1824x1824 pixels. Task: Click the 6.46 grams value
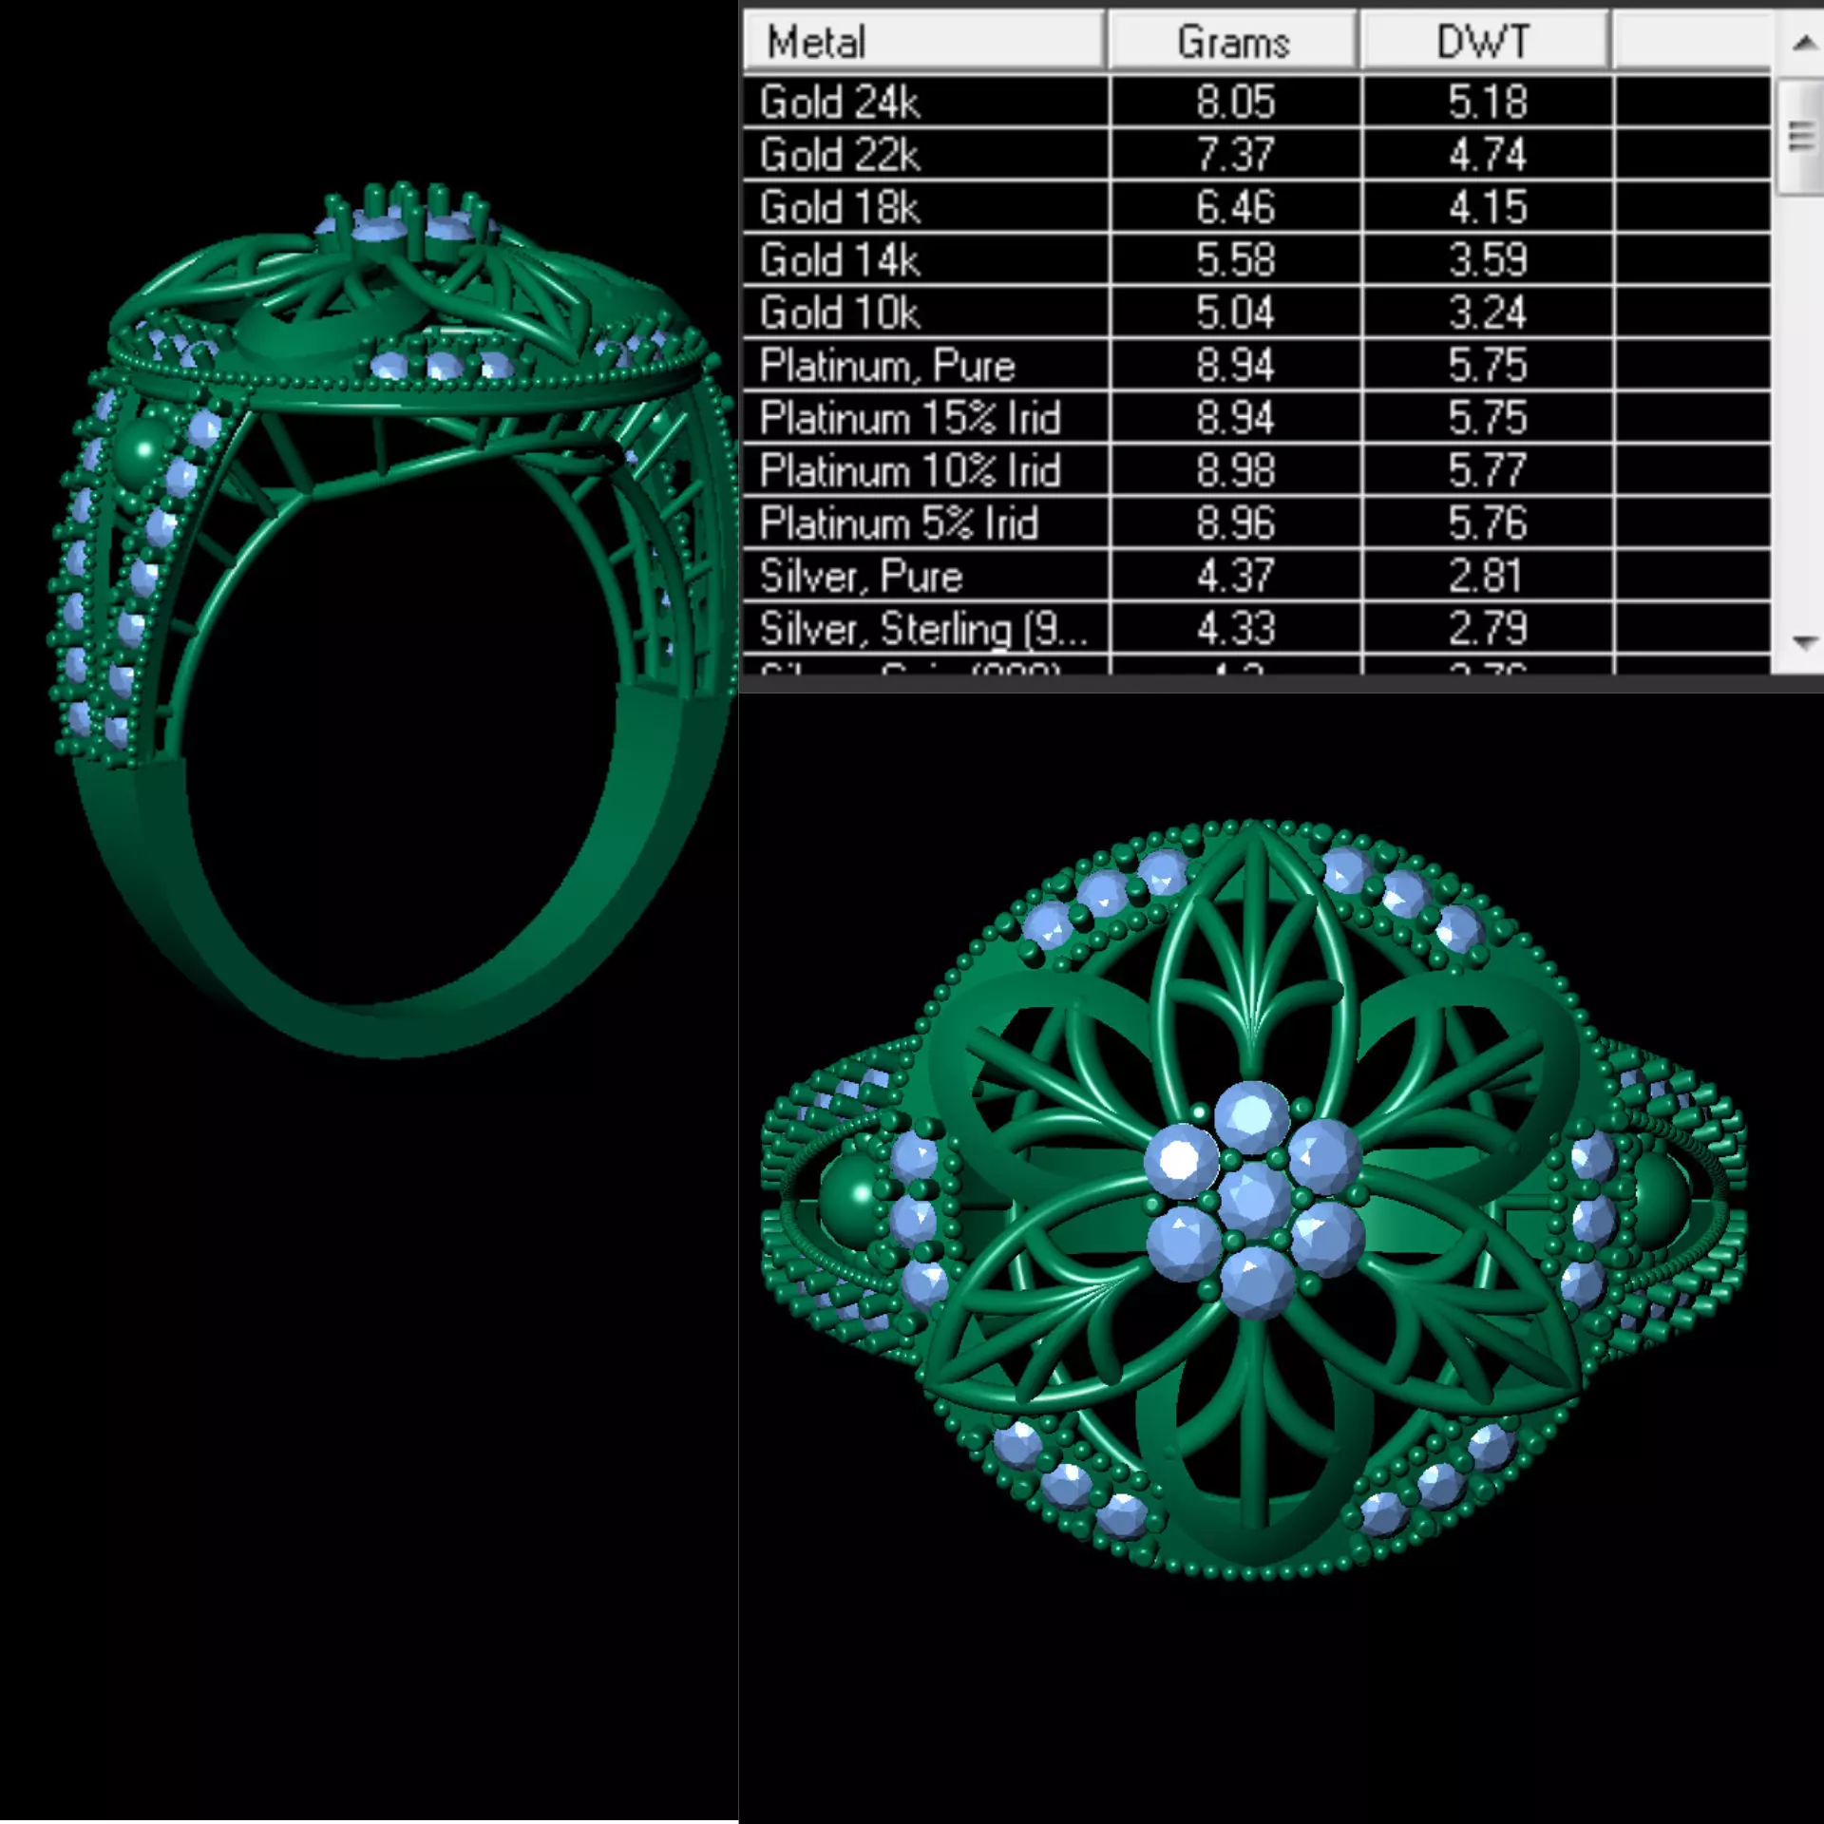[x=1235, y=207]
